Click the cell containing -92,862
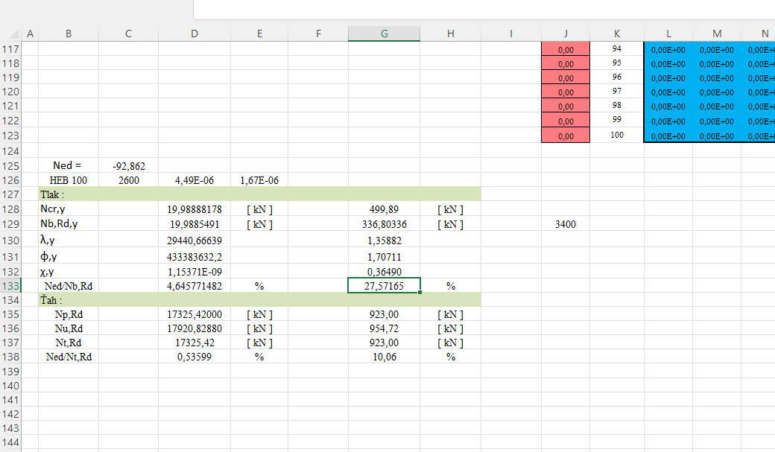This screenshot has height=452, width=775. 128,166
